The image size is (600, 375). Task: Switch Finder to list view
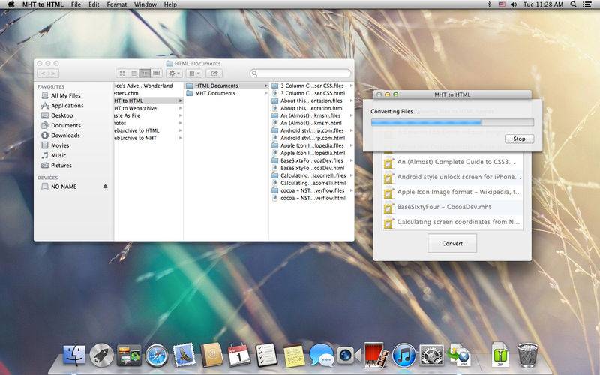click(x=133, y=73)
